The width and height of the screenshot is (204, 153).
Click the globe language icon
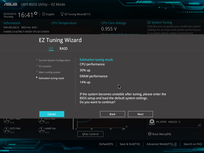pyautogui.click(x=44, y=14)
